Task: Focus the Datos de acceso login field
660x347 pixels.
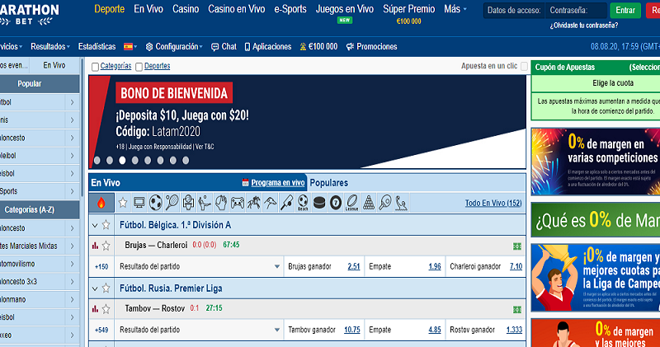Action: tap(514, 11)
